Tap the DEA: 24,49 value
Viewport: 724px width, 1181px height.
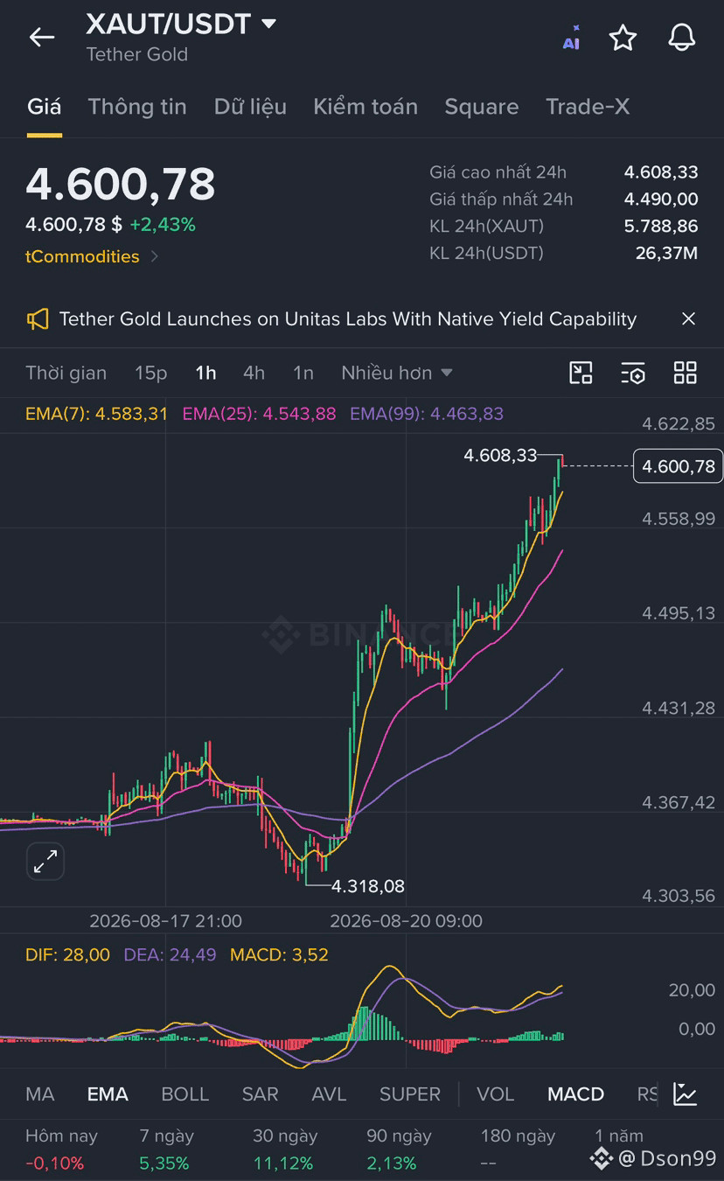[170, 954]
